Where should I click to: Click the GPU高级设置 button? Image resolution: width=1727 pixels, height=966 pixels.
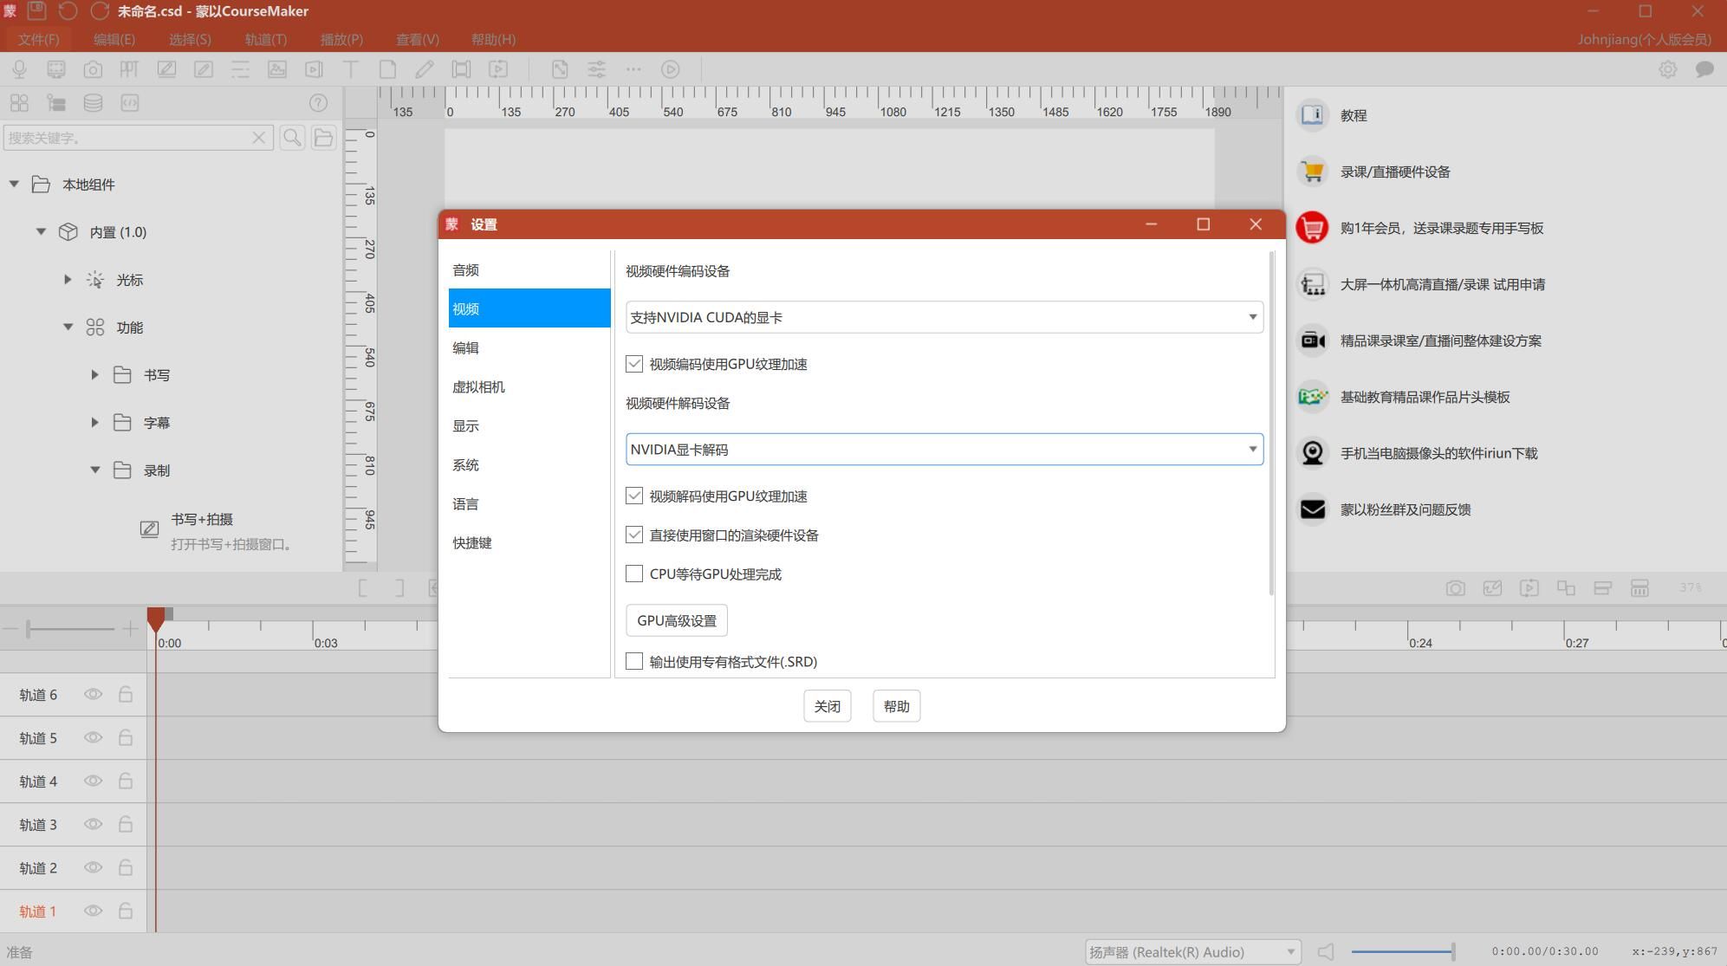[x=676, y=621]
